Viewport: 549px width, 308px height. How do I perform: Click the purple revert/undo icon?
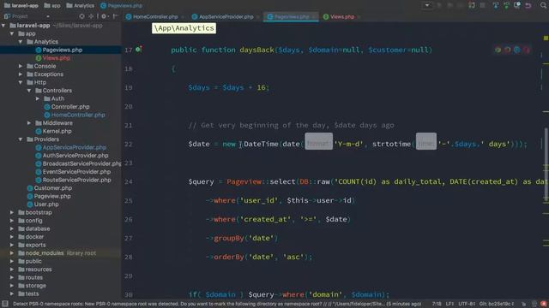(528, 5)
